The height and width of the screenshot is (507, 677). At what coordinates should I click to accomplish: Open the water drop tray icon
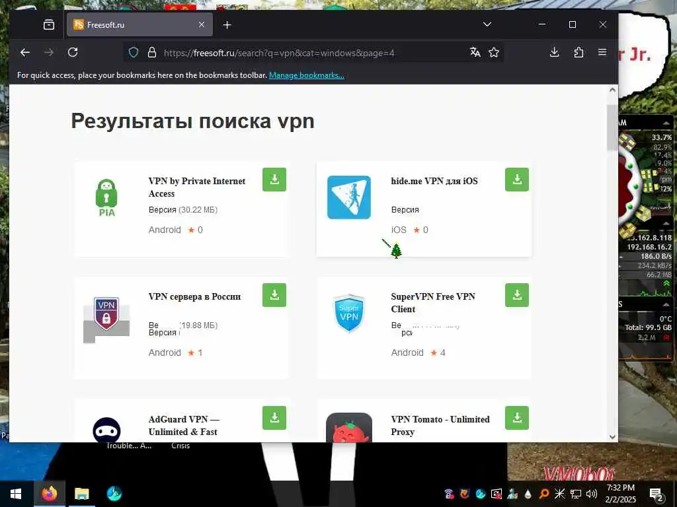(x=528, y=494)
